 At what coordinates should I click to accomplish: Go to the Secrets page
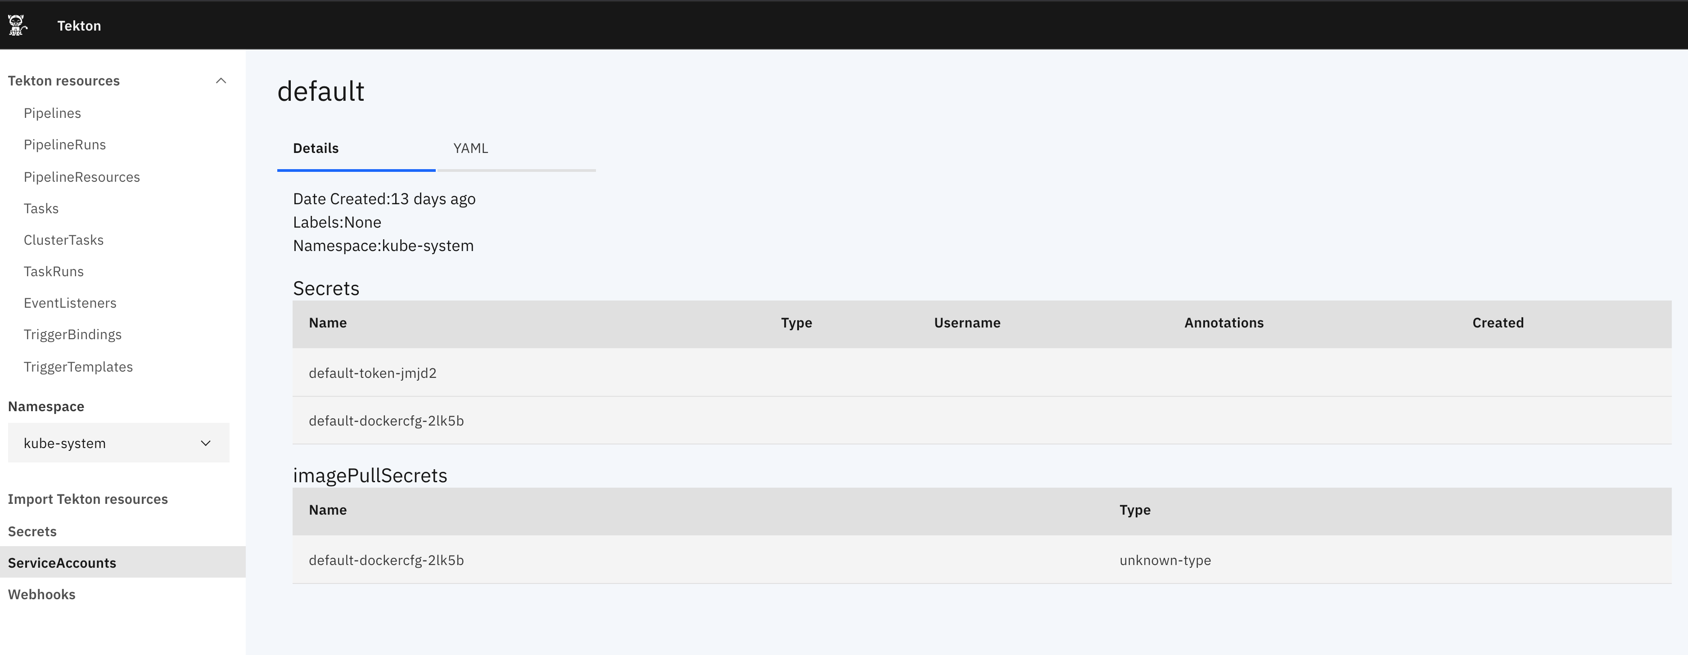[x=32, y=531]
